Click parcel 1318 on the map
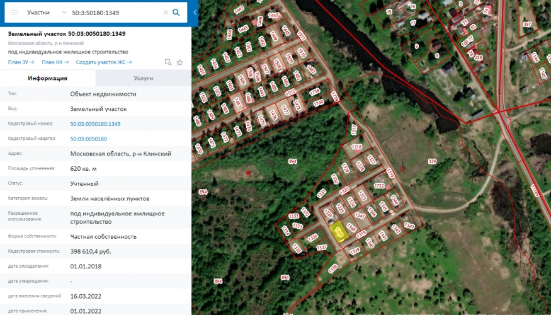The width and height of the screenshot is (551, 315). click(x=356, y=147)
